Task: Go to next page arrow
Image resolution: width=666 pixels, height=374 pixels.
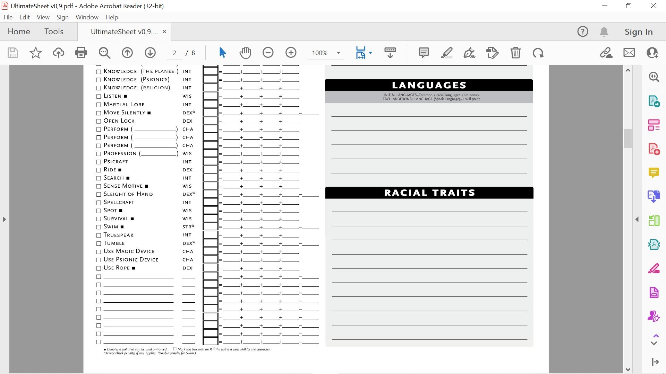Action: pyautogui.click(x=150, y=53)
